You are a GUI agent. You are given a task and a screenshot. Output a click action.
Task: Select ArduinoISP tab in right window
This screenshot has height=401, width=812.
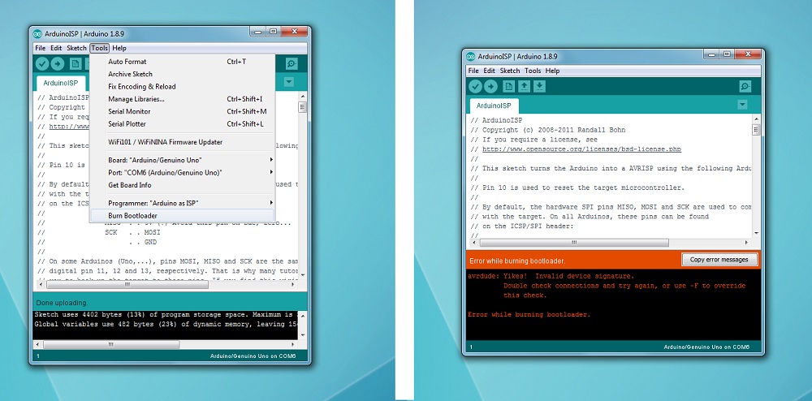[494, 106]
